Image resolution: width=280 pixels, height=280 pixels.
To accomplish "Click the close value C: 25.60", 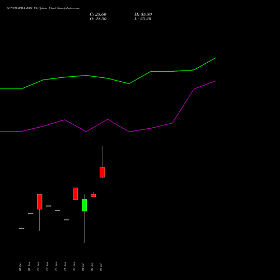I will tap(98, 15).
